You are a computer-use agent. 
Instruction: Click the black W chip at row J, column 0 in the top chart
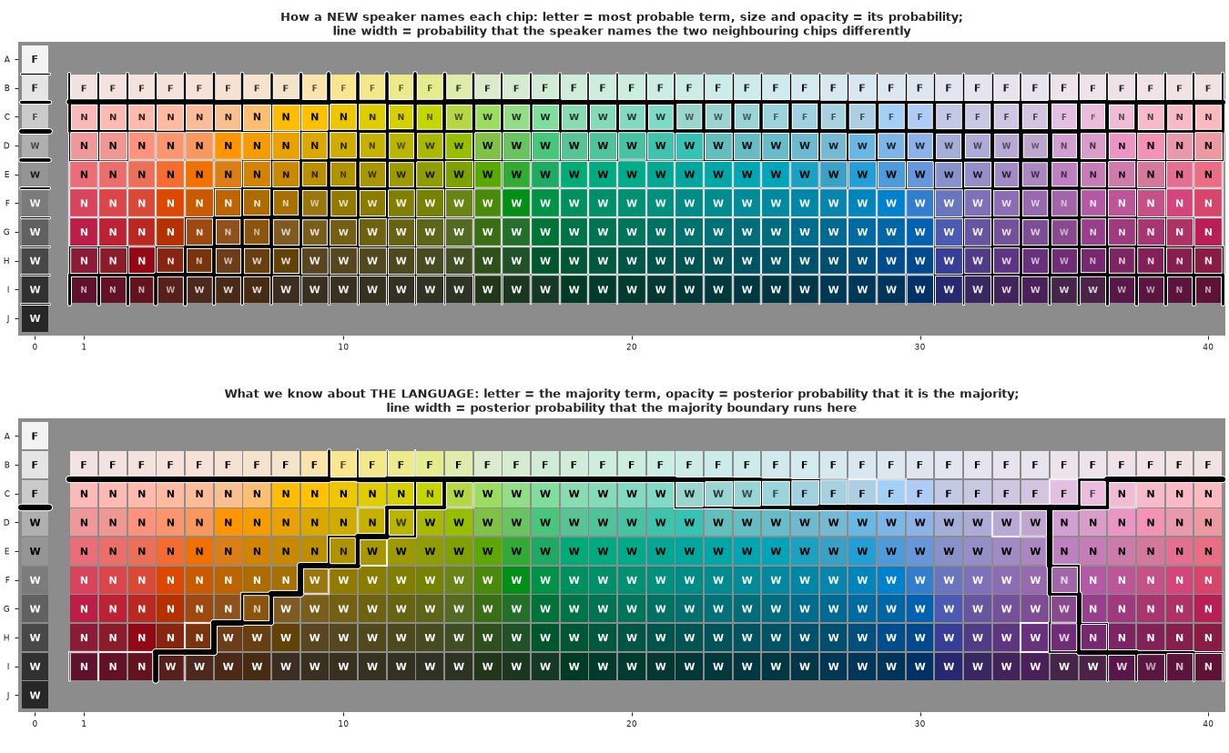click(x=35, y=318)
